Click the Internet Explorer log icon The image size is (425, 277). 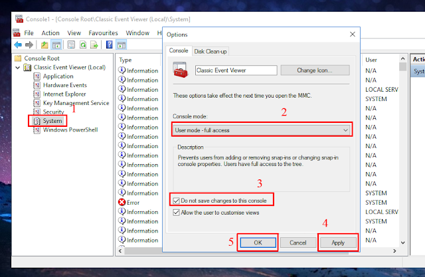[x=37, y=94]
